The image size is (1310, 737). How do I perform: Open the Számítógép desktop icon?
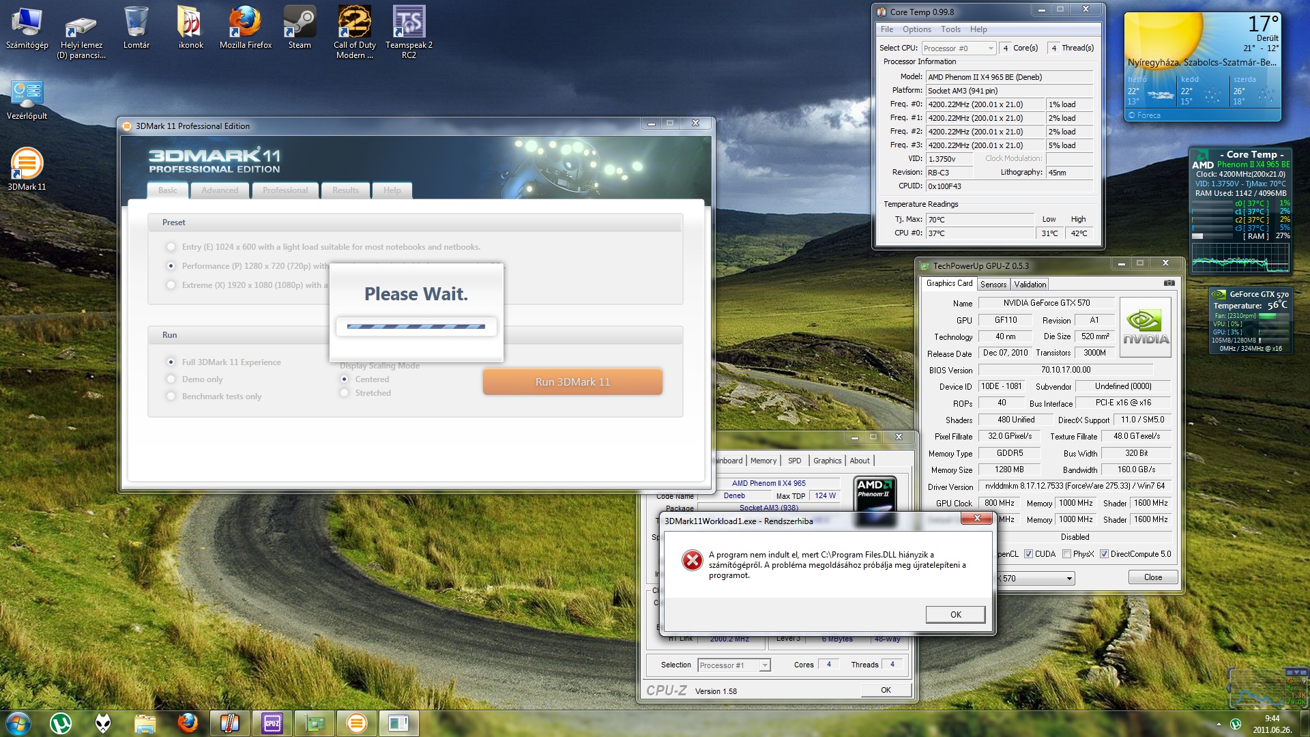click(27, 29)
